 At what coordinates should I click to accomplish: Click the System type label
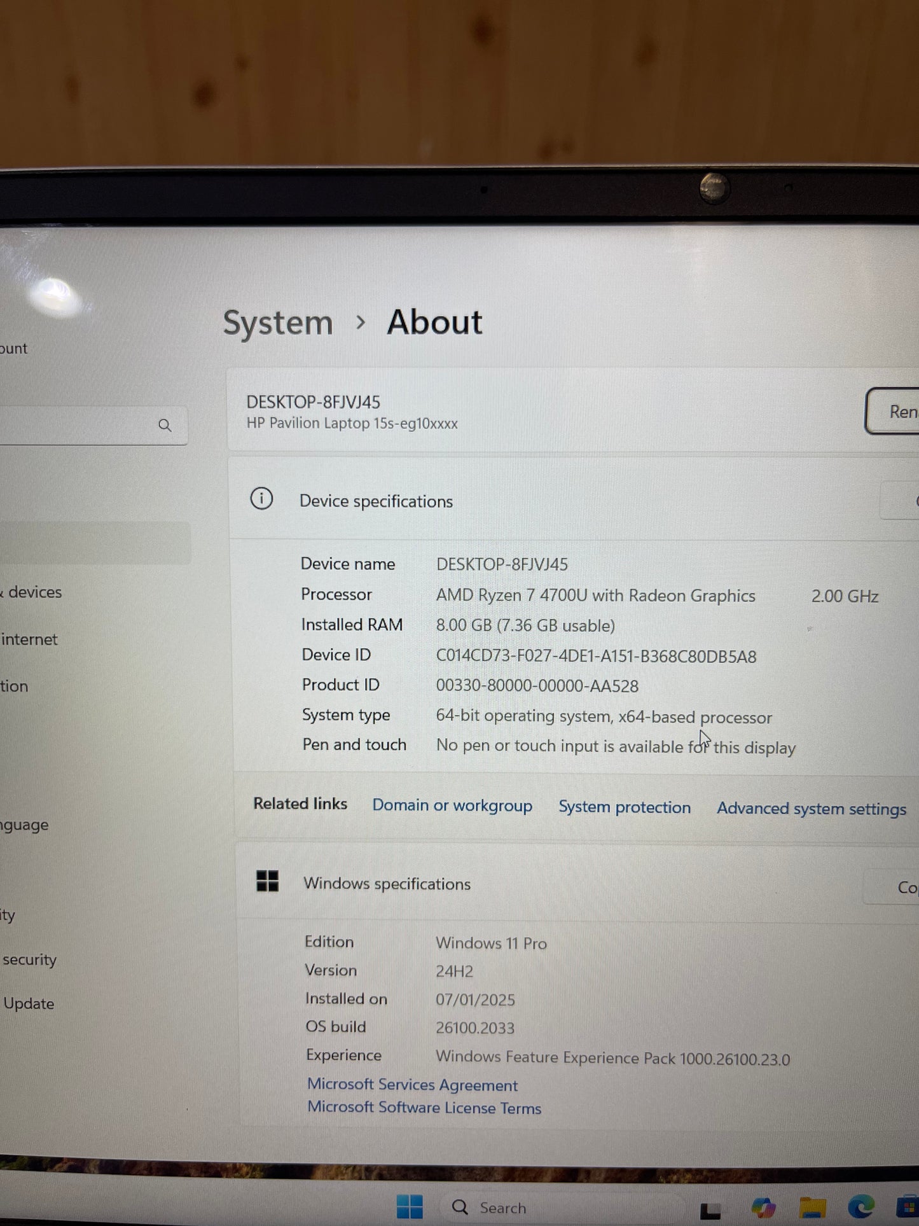(x=346, y=716)
